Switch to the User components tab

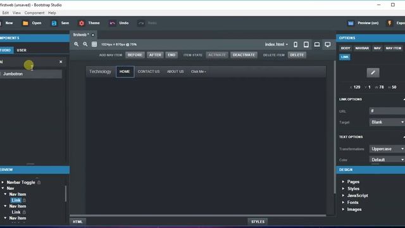(x=22, y=50)
